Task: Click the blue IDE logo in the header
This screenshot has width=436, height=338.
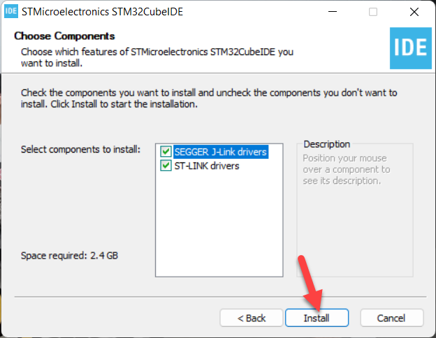Action: point(410,48)
